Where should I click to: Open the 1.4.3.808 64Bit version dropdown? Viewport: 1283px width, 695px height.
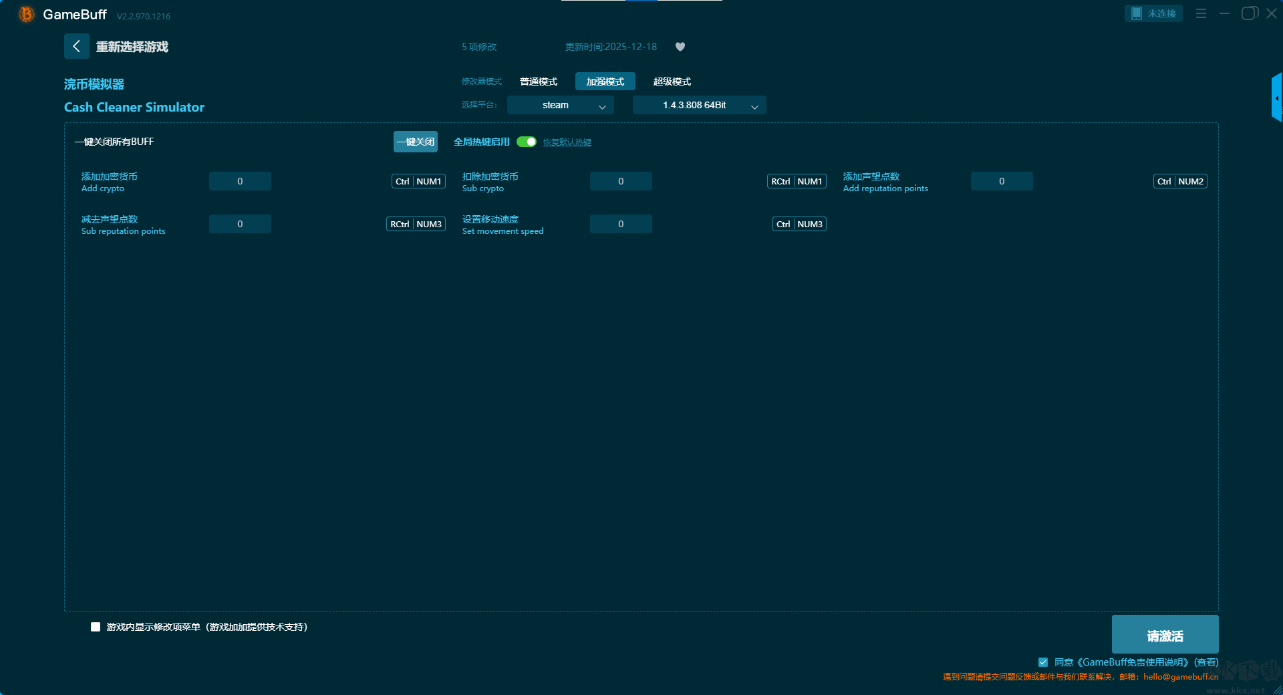pos(699,105)
